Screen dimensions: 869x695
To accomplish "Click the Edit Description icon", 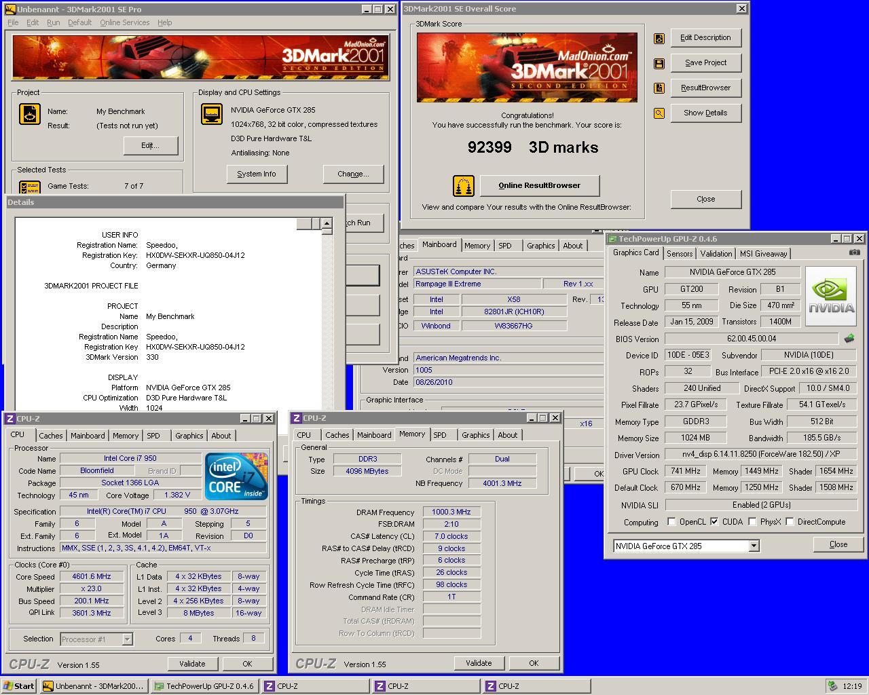I will pyautogui.click(x=659, y=38).
